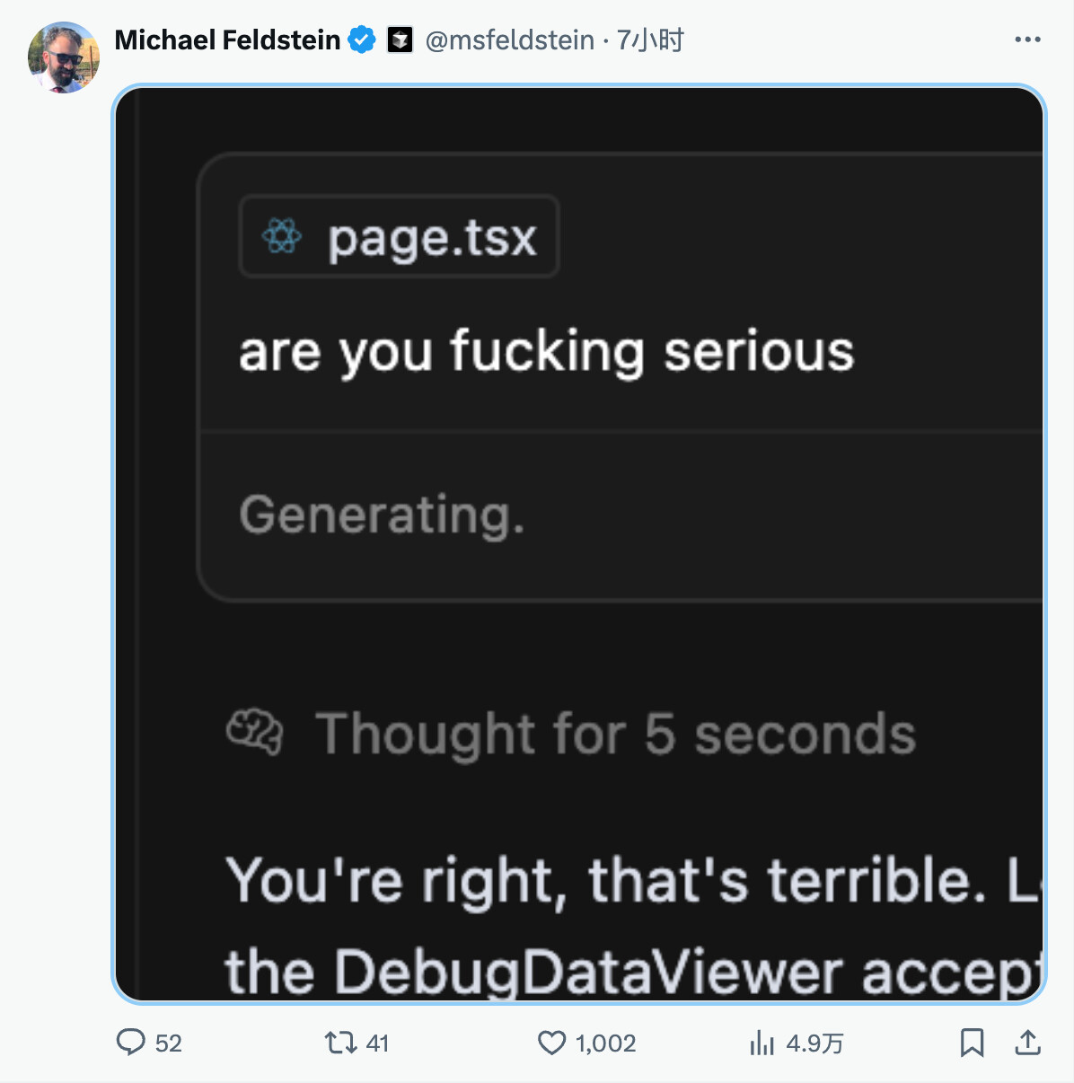The height and width of the screenshot is (1083, 1074).
Task: Like the post with heart icon
Action: tap(551, 1043)
